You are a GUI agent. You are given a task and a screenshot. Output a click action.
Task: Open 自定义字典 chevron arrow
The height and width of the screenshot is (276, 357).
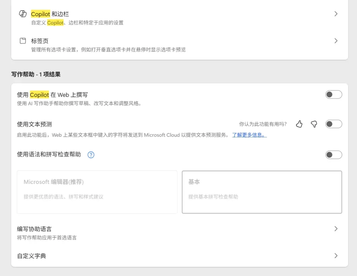click(336, 256)
